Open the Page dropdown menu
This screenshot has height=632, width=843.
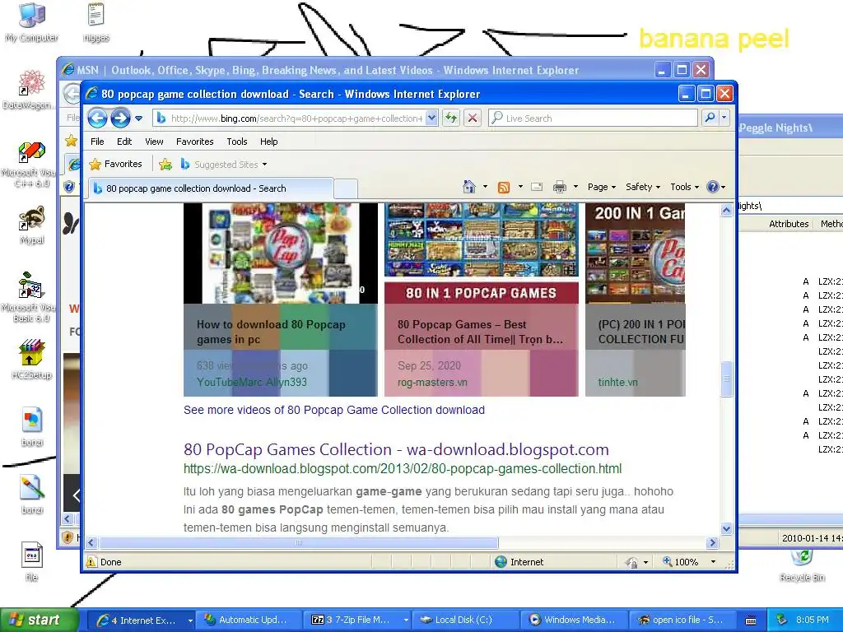click(602, 187)
